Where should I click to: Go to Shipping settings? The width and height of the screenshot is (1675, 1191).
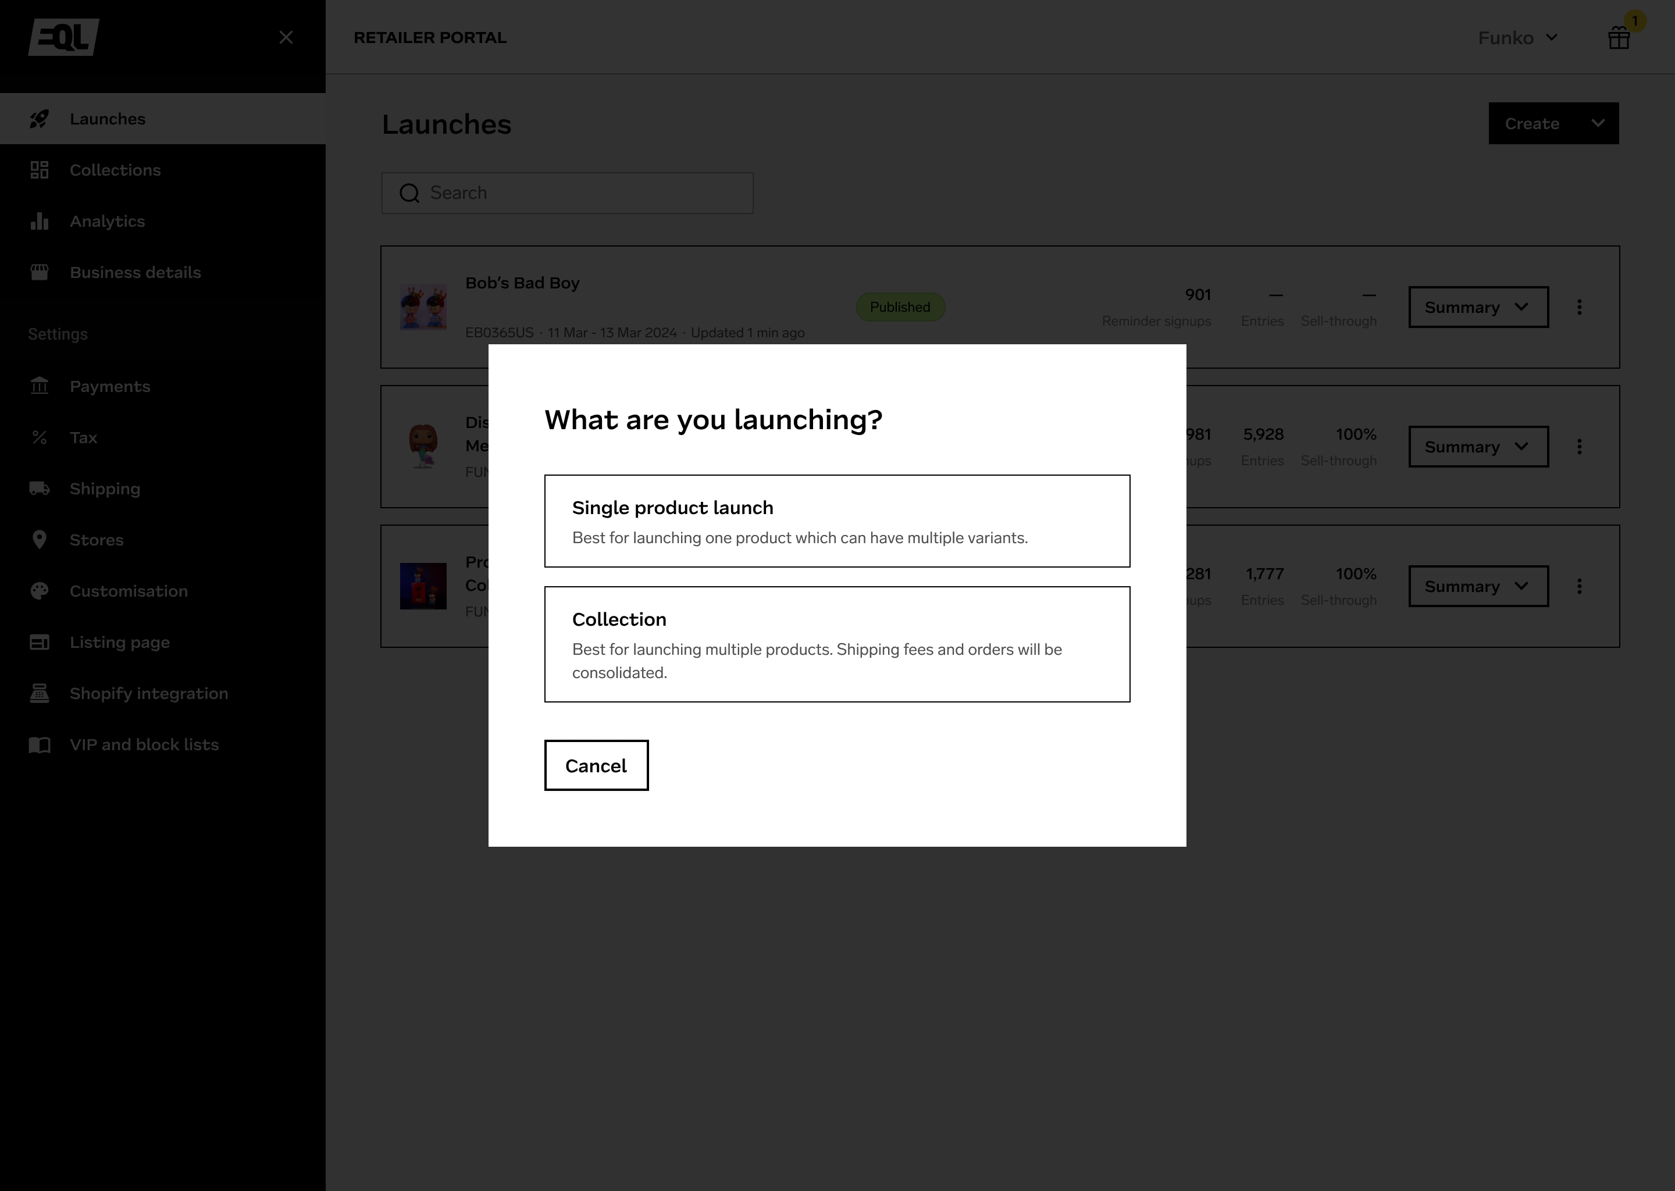(163, 489)
